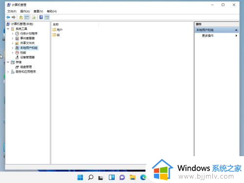Click 计算机管理(本地) label in the tree
Image resolution: width=244 pixels, height=183 pixels.
pyautogui.click(x=22, y=24)
